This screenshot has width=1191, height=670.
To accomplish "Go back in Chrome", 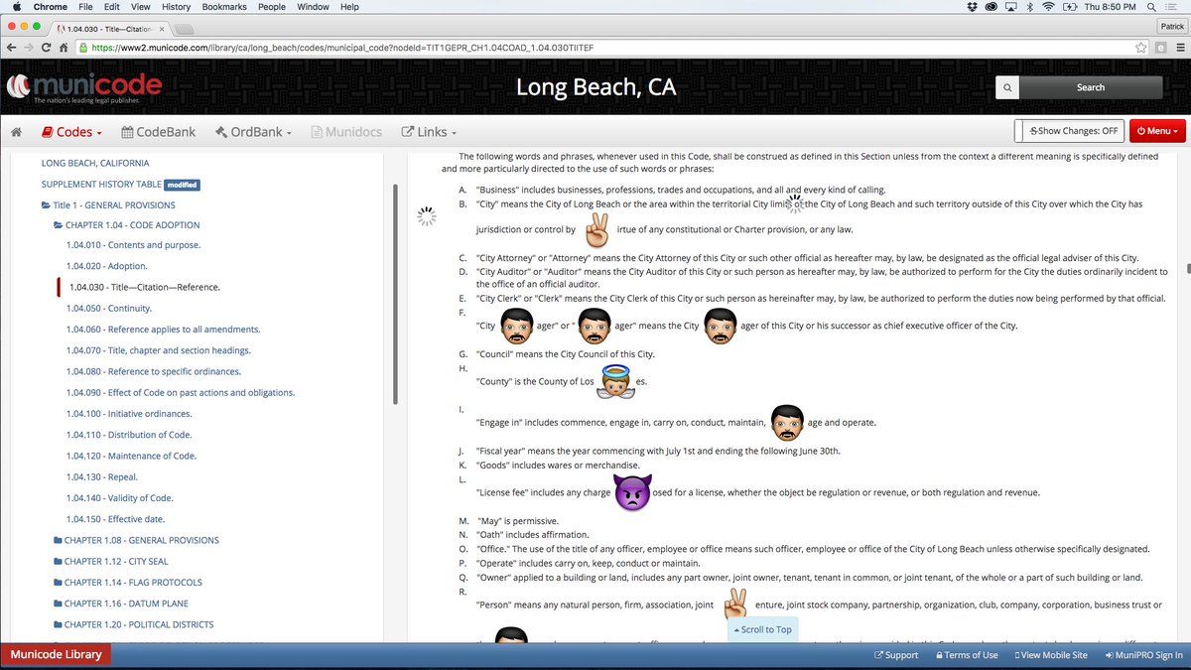I will click(x=12, y=47).
